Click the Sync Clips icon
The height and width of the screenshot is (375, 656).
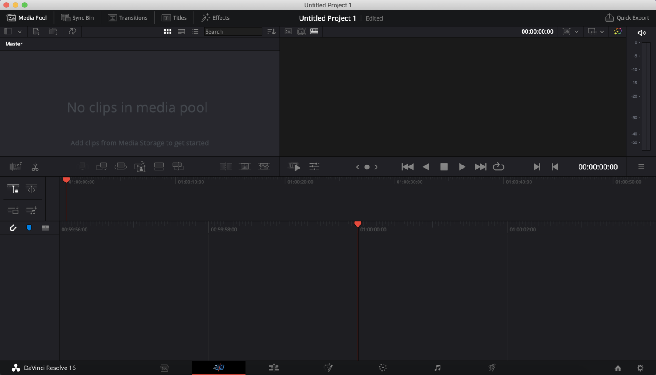[73, 31]
